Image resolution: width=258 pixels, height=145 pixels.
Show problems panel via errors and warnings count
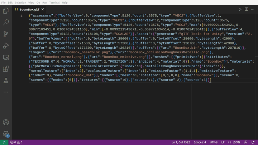(16, 142)
